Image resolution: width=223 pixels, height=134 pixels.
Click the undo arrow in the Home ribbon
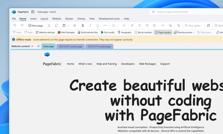[15, 25]
